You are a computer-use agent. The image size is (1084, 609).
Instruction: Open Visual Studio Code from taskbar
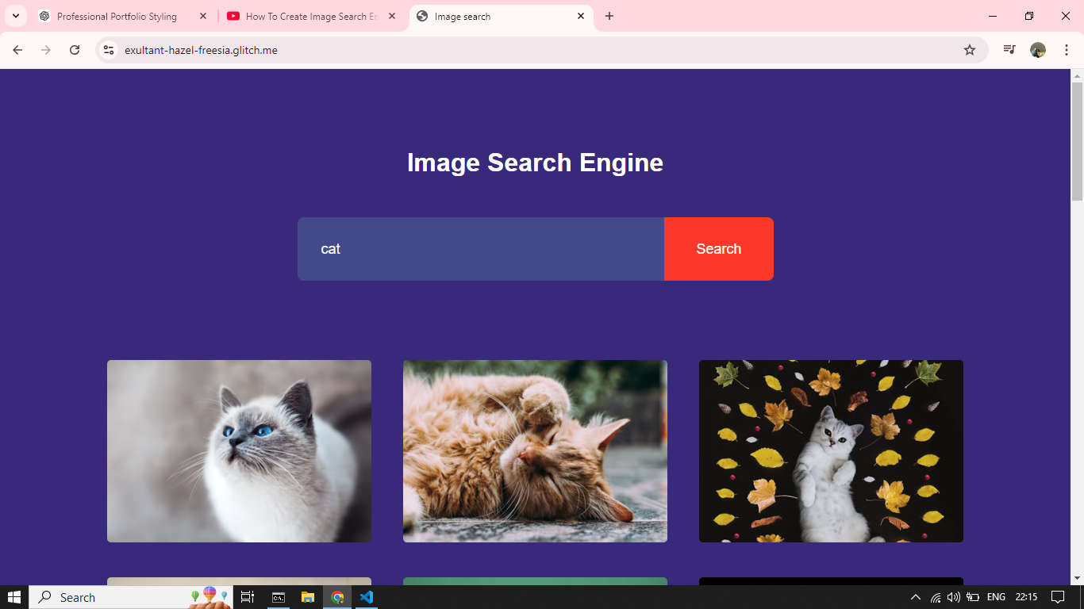(366, 597)
